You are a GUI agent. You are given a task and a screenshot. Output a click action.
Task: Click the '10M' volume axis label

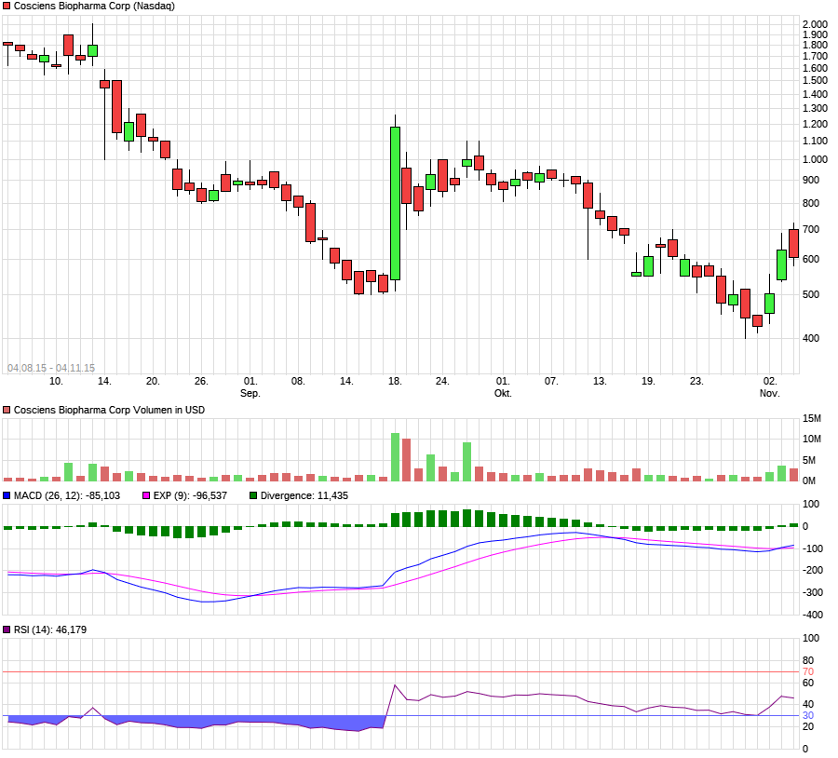pos(812,440)
